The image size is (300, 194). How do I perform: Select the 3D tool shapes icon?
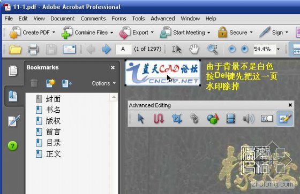point(213,119)
